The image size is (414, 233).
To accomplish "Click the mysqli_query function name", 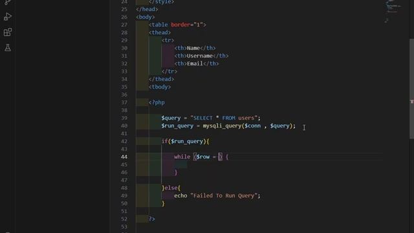I will 222,126.
